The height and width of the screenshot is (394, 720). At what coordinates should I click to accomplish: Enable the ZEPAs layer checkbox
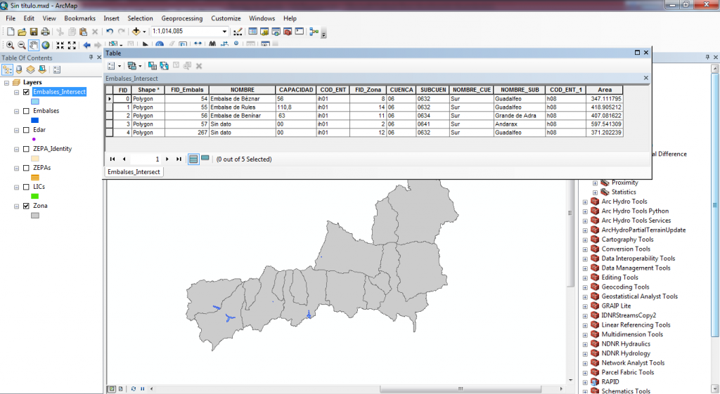pyautogui.click(x=26, y=169)
